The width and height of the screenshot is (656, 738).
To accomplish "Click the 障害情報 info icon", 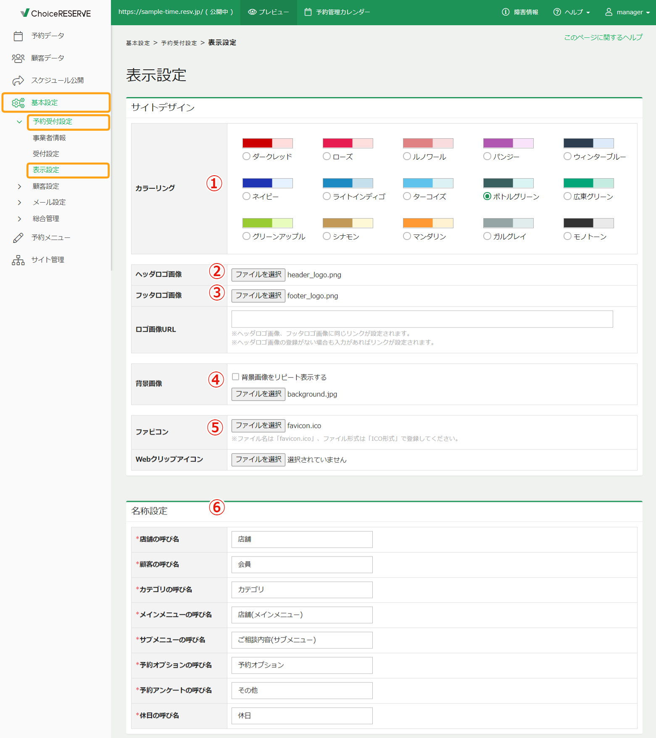I will coord(506,12).
